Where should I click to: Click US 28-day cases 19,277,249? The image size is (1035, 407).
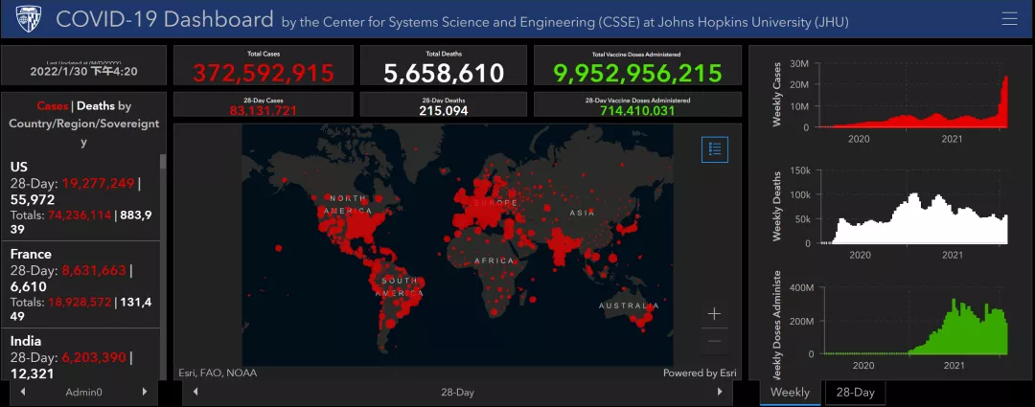pyautogui.click(x=99, y=183)
